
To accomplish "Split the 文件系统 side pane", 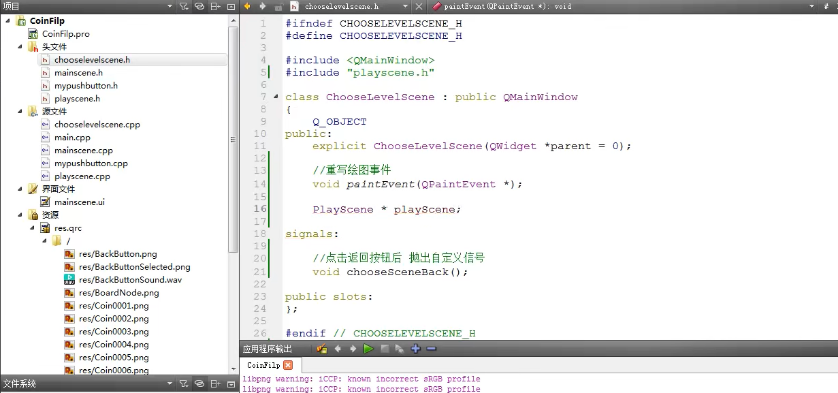I will tap(216, 384).
